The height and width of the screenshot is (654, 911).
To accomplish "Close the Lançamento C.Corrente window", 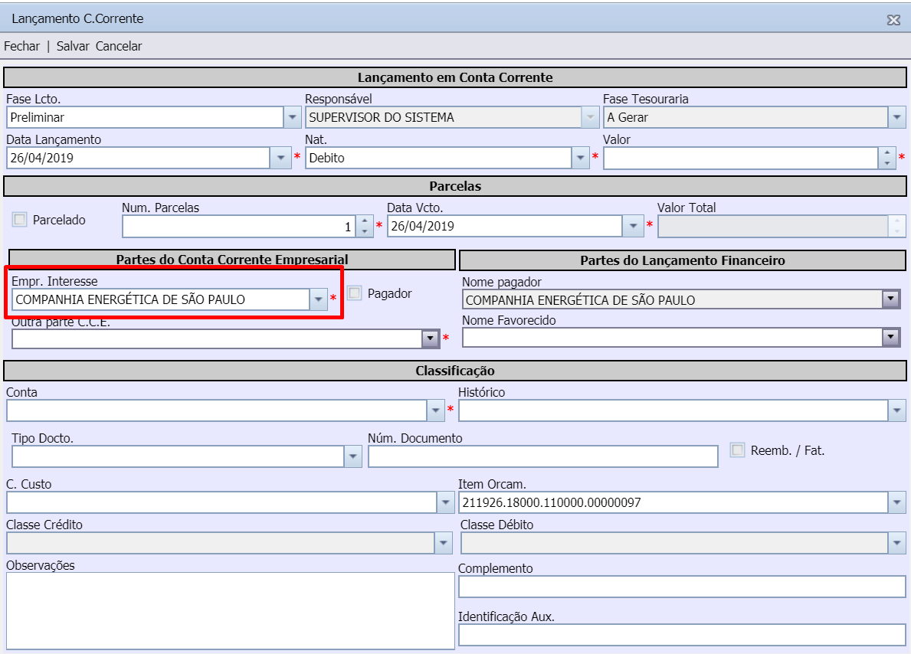I will point(893,21).
